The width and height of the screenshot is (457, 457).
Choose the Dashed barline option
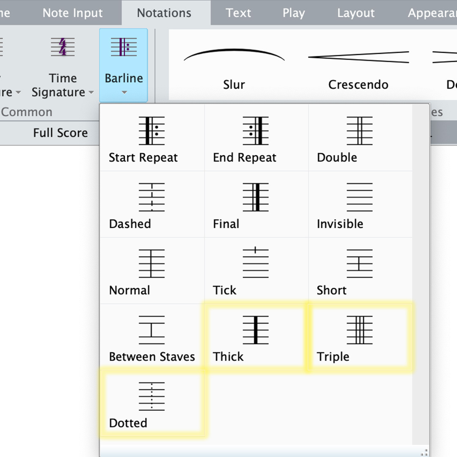point(152,204)
